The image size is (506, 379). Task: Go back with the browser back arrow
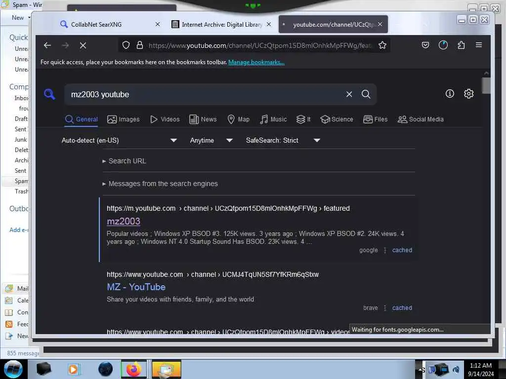tap(47, 45)
